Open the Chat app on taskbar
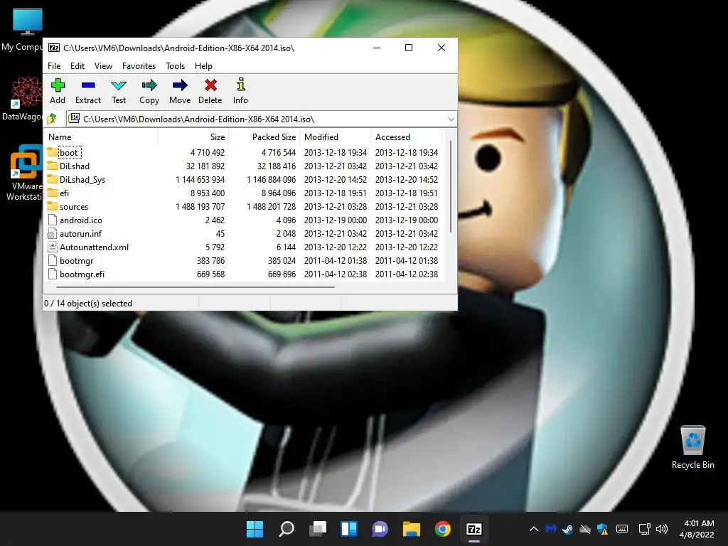The height and width of the screenshot is (546, 728). coord(380,529)
